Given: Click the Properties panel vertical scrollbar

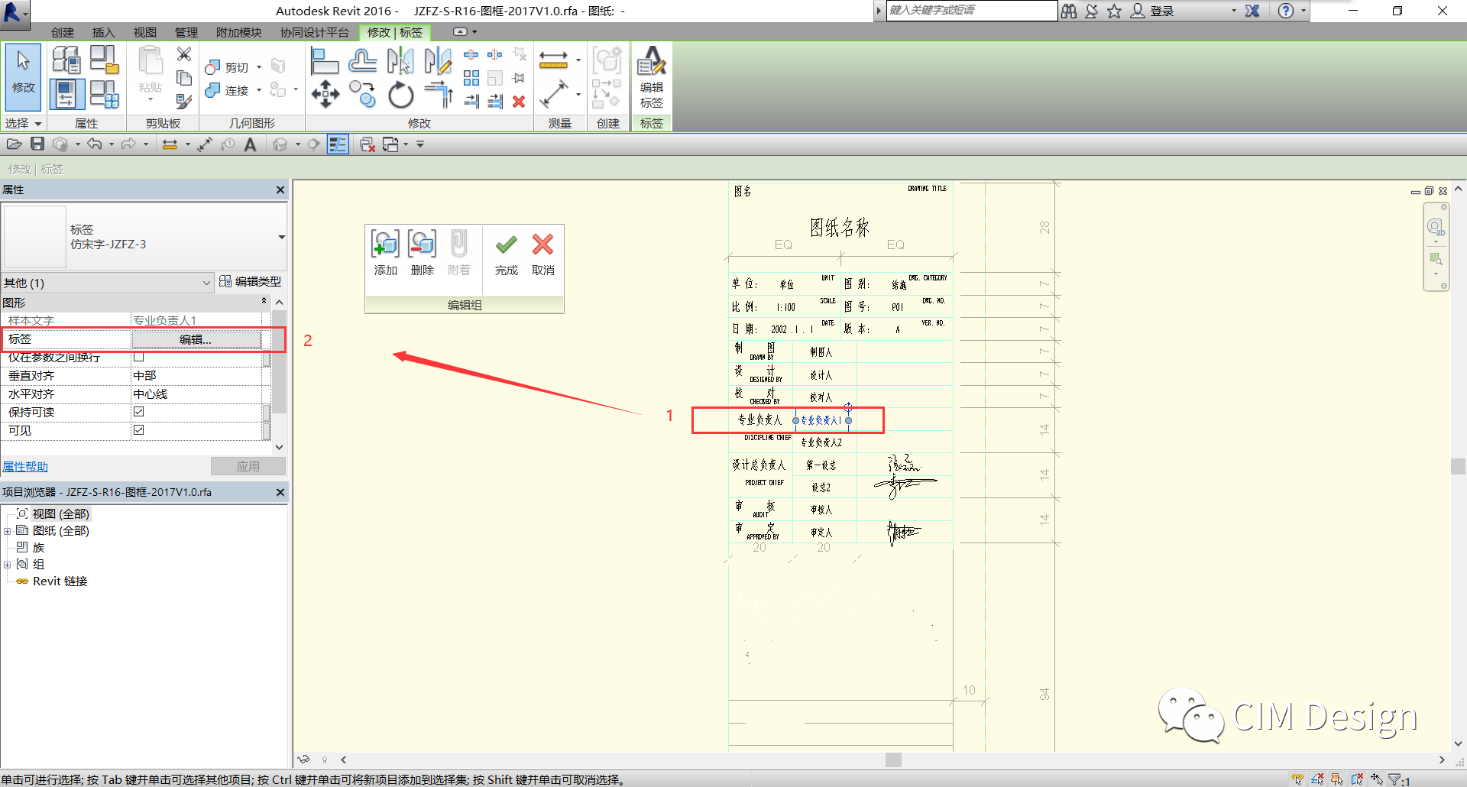Looking at the screenshot, I should pos(280,374).
